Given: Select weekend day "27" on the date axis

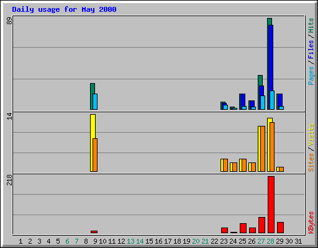Looking at the screenshot, I should pos(261,241).
